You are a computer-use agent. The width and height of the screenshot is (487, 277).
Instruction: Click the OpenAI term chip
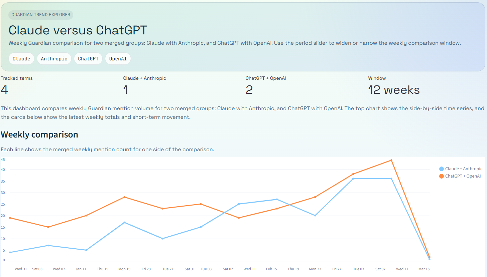tap(118, 59)
